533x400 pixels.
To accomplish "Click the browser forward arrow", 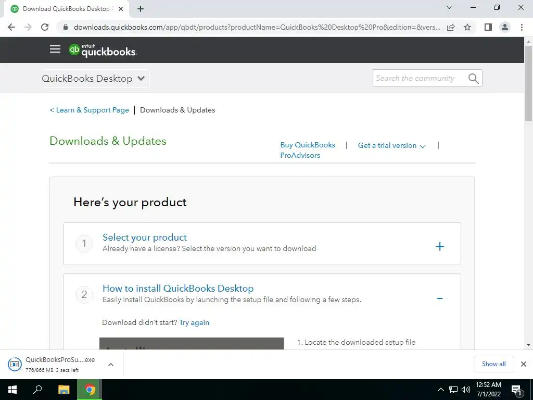I will 28,27.
